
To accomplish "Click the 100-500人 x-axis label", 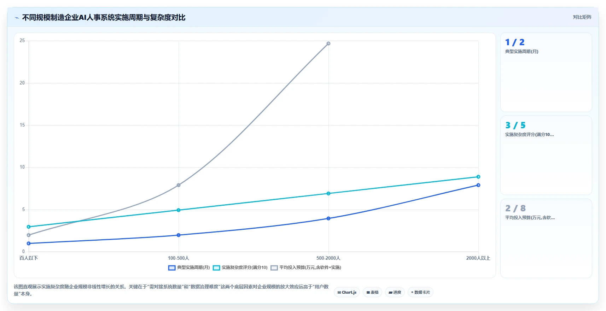I will 179,258.
